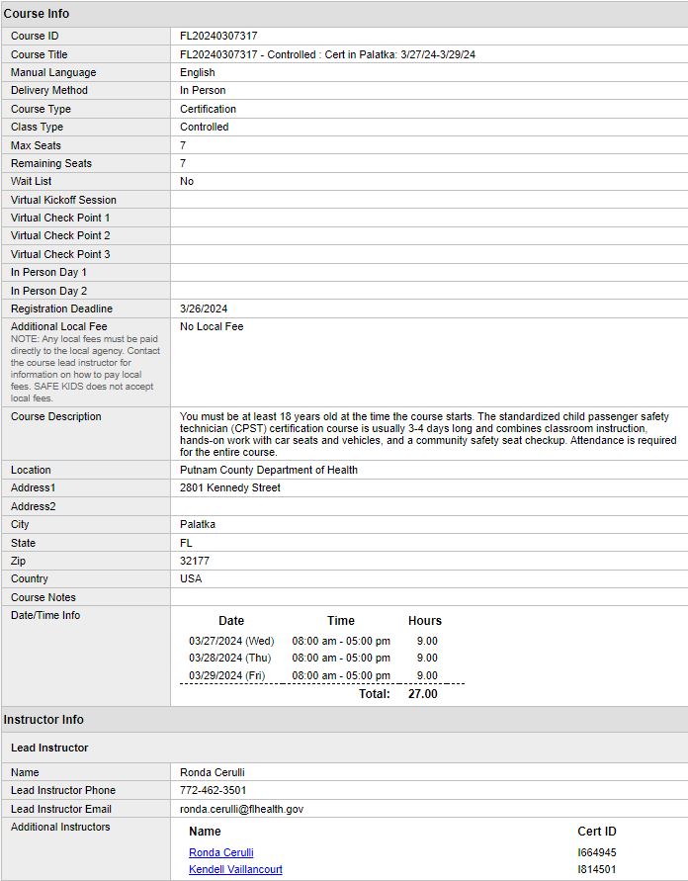Screen dimensions: 688x881
Task: Click the City value Palatka
Action: click(197, 524)
